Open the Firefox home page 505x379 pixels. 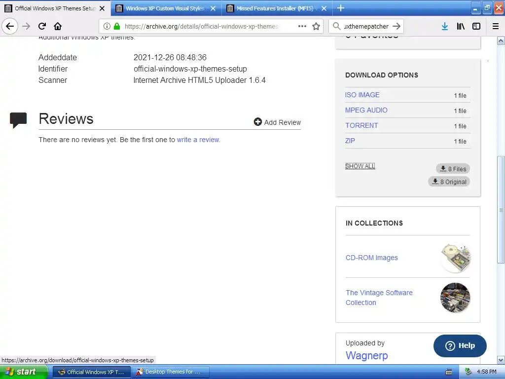(x=58, y=26)
